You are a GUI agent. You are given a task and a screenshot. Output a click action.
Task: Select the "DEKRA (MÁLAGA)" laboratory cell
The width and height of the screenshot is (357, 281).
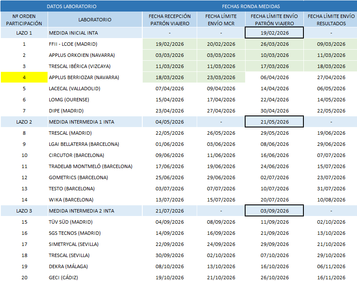(68, 266)
